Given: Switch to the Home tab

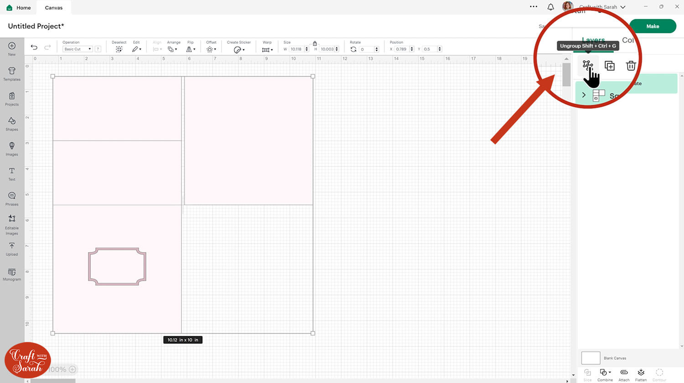Looking at the screenshot, I should click(x=19, y=8).
